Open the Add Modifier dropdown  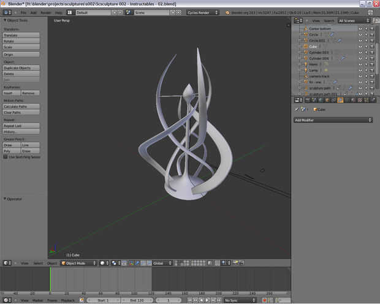332,120
